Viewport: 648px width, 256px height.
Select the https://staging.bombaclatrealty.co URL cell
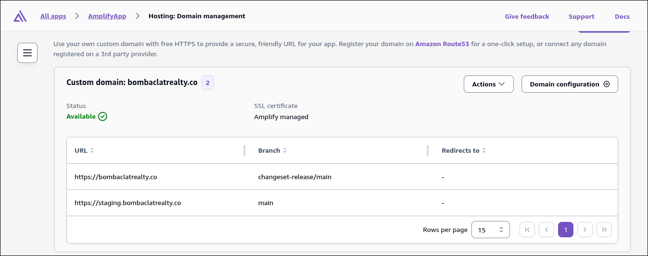point(128,203)
